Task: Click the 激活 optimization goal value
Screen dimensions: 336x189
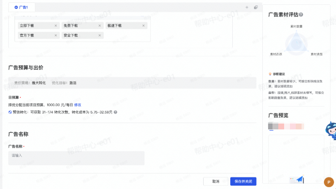Action: click(x=73, y=83)
